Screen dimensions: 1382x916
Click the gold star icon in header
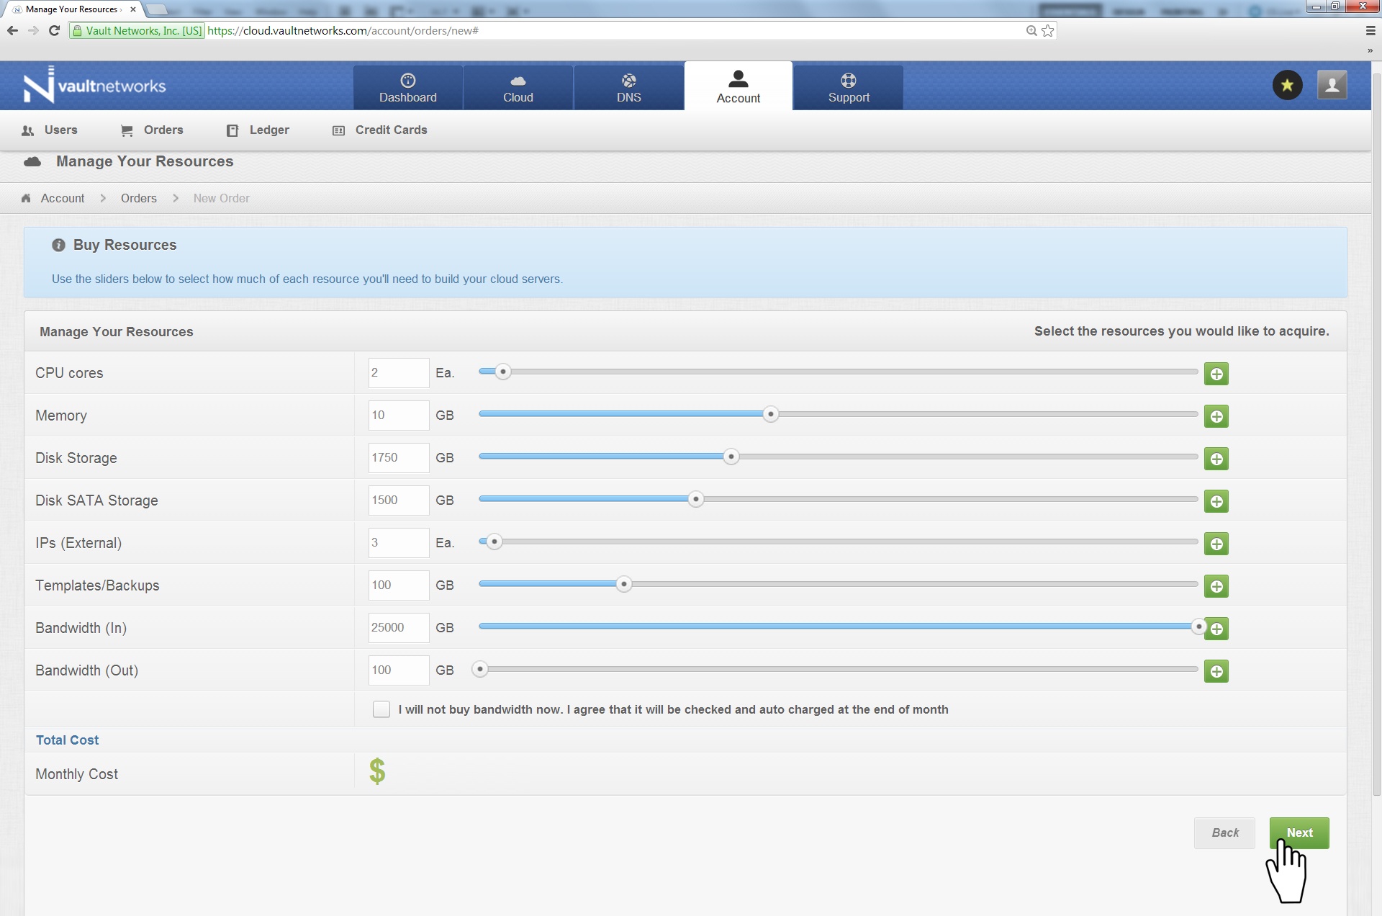pyautogui.click(x=1287, y=86)
